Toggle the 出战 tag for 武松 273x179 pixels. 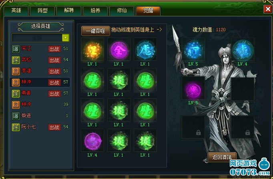tap(54, 60)
